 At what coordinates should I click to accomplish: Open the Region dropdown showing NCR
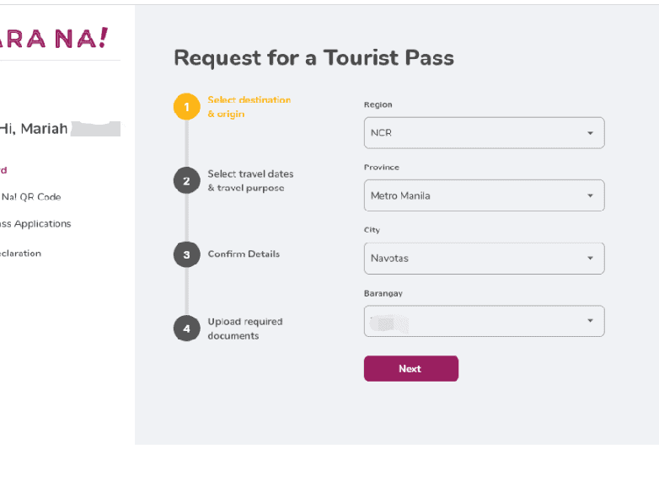484,133
